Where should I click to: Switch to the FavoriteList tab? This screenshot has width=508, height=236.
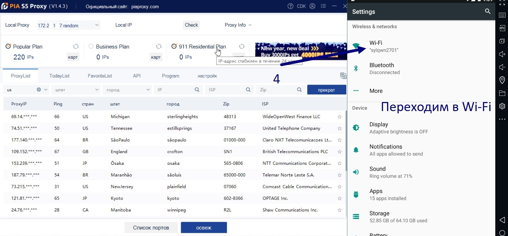click(x=100, y=76)
